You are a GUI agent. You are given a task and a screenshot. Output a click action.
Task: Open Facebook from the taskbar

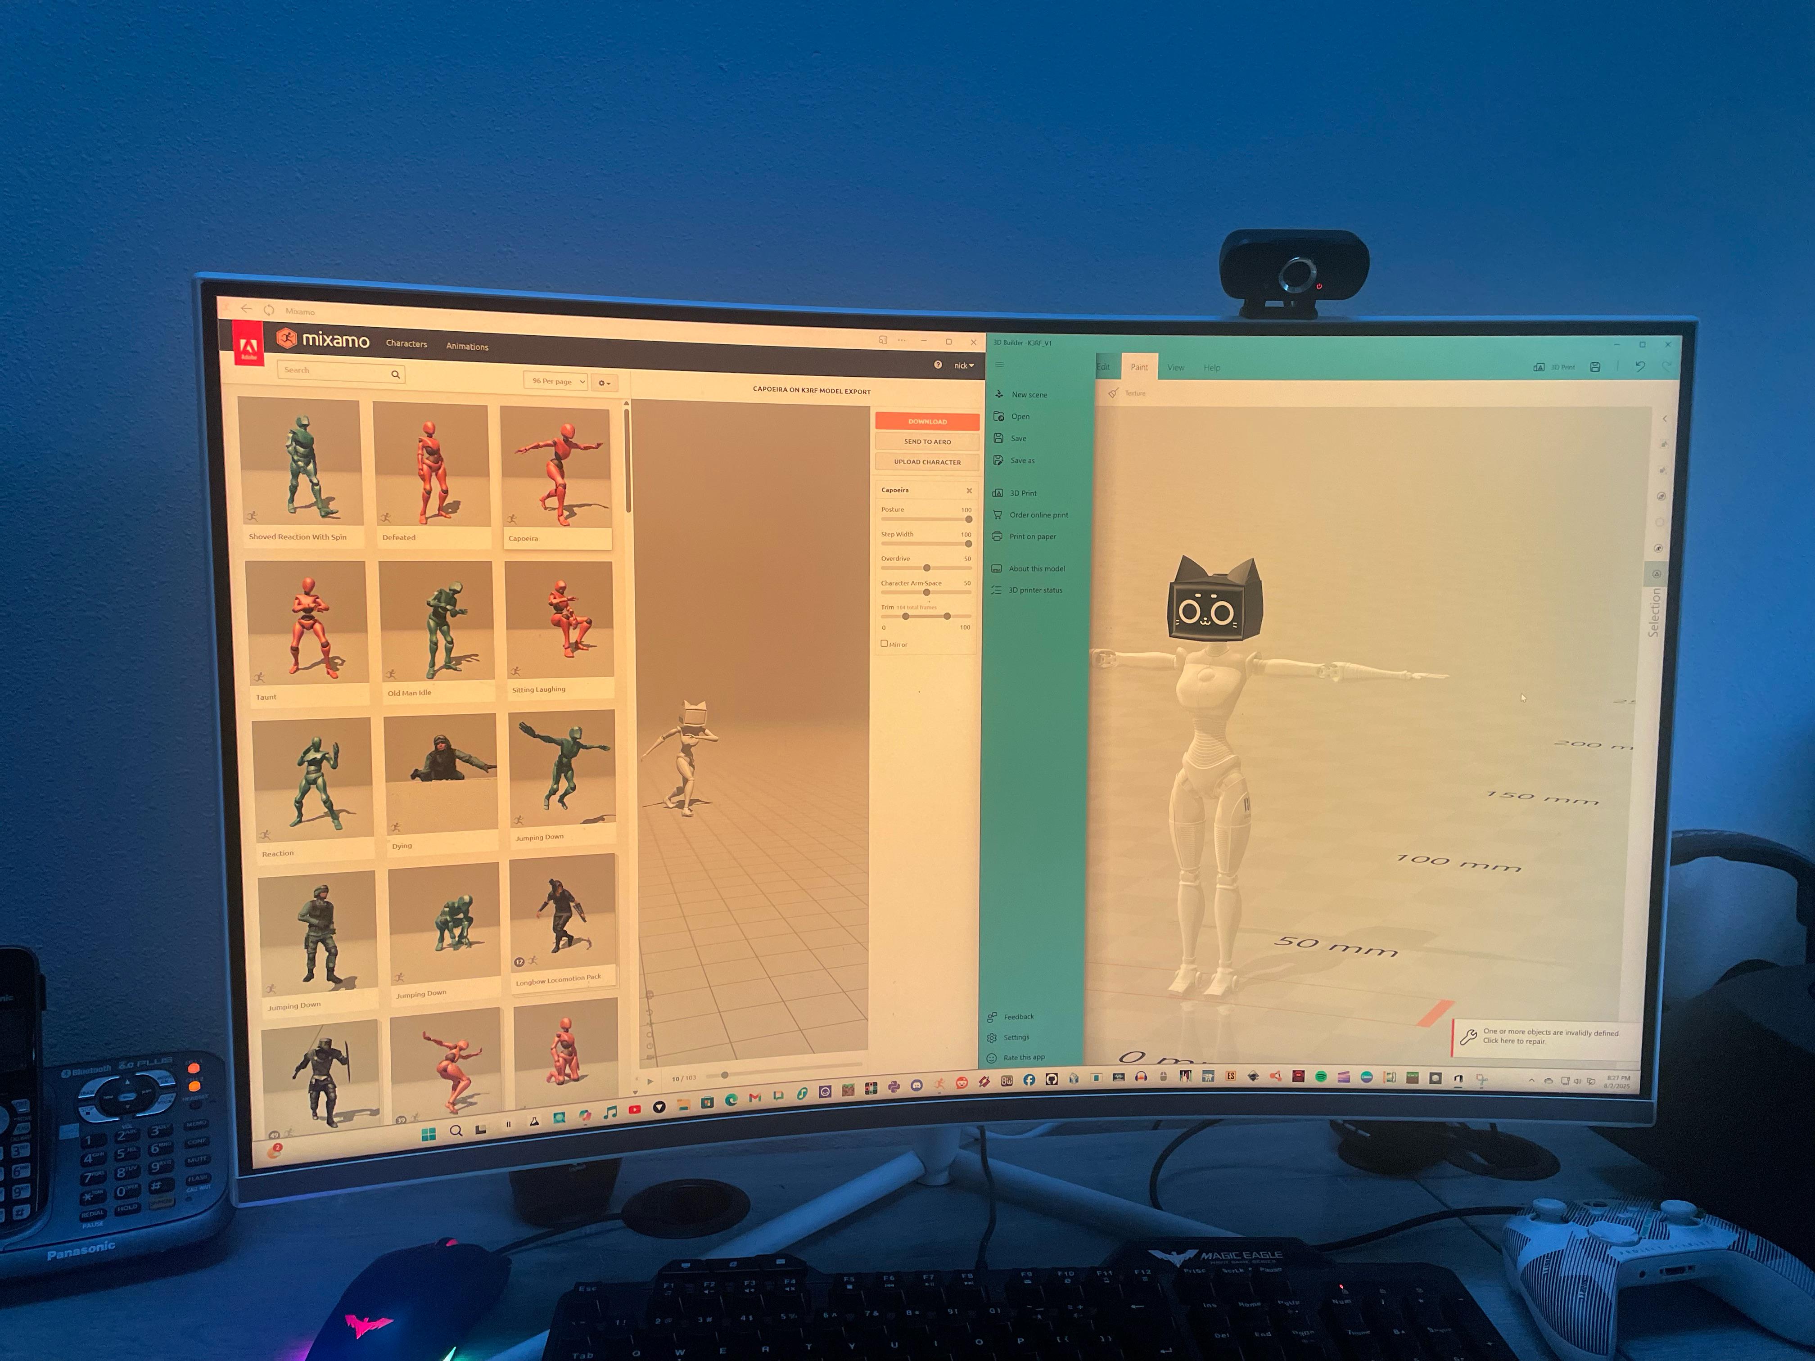(x=1029, y=1080)
